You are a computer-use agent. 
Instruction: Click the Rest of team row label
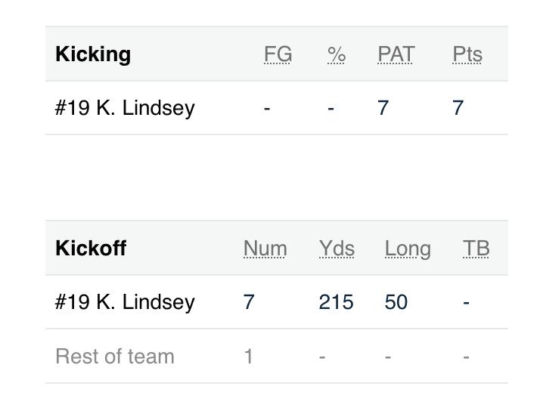[x=115, y=357]
